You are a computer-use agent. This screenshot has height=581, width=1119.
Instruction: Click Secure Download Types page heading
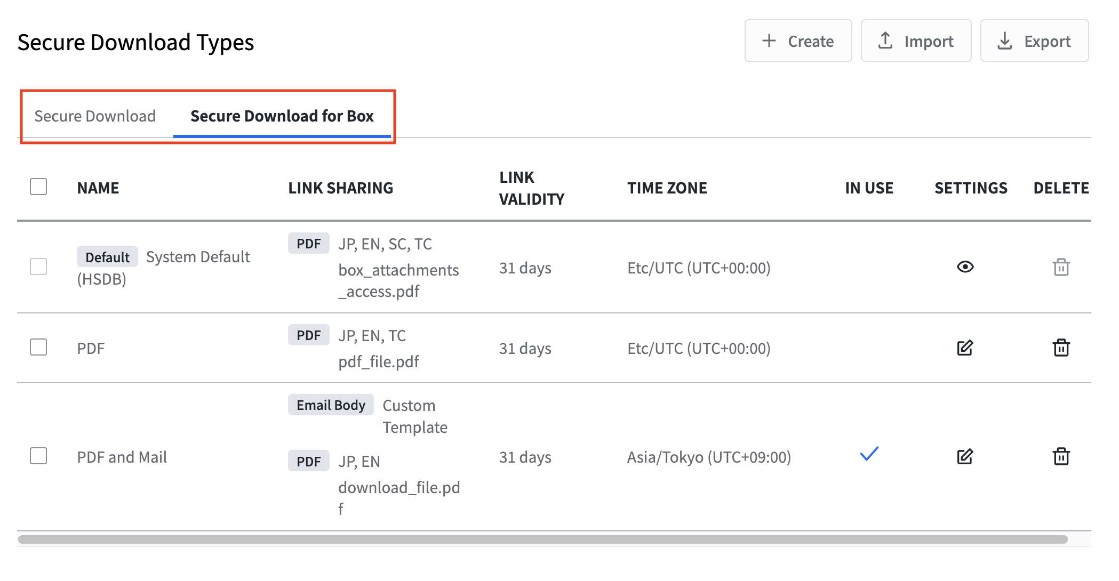coord(135,43)
